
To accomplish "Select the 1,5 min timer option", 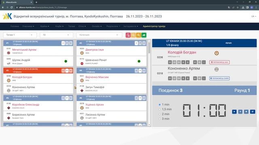I will click(159, 109).
